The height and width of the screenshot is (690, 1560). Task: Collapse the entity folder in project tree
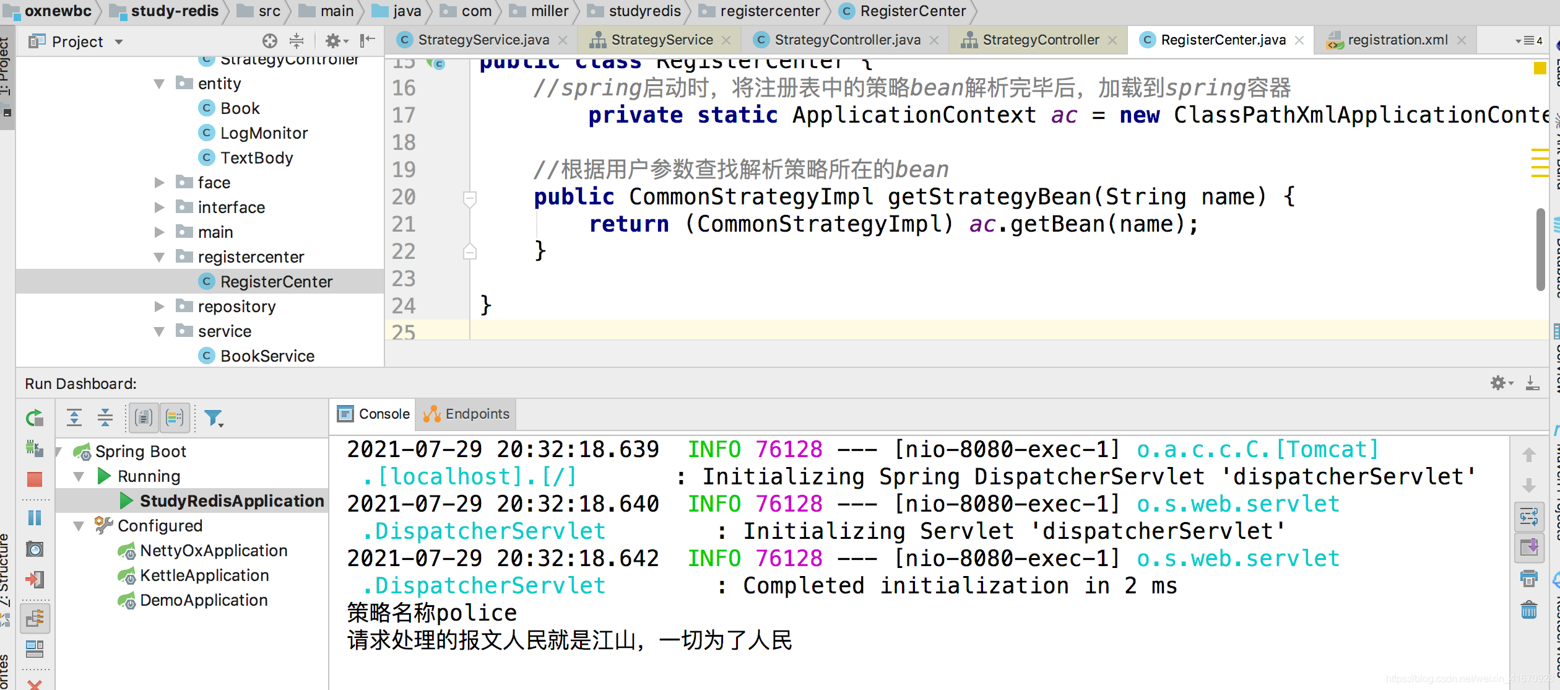159,84
